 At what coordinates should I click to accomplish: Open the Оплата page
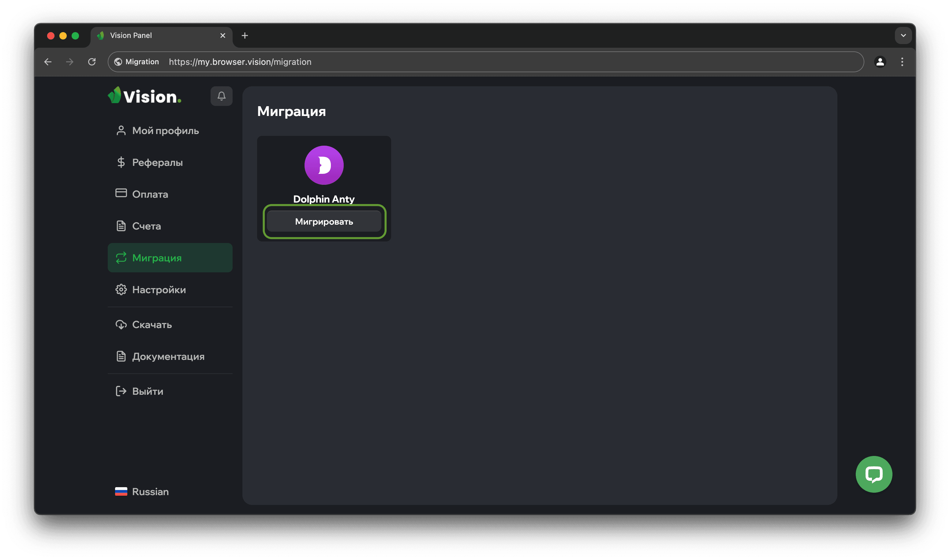point(150,194)
